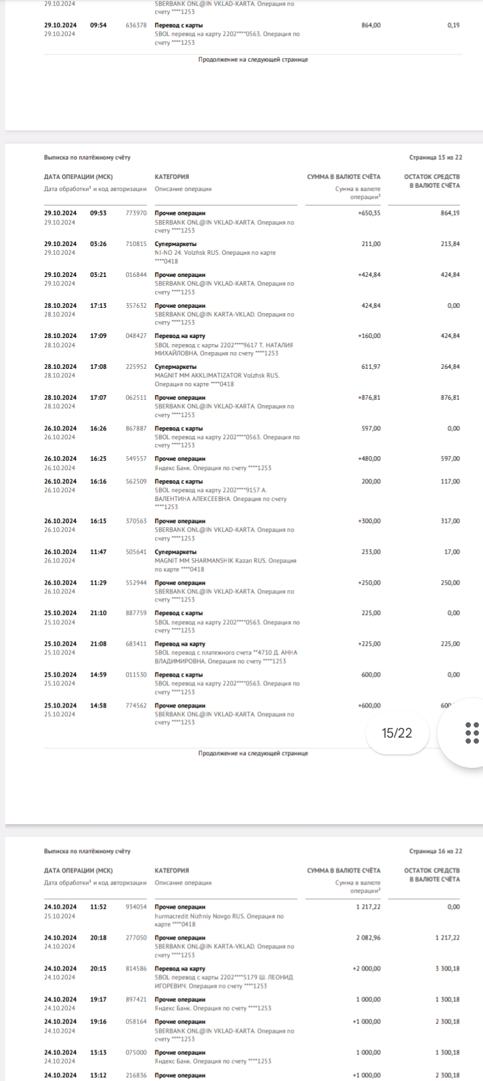Click Продолжение на следующей странице below page 15
The image size is (483, 1081).
coord(253,753)
